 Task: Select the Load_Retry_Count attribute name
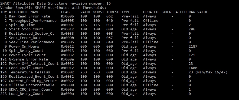[26, 94]
